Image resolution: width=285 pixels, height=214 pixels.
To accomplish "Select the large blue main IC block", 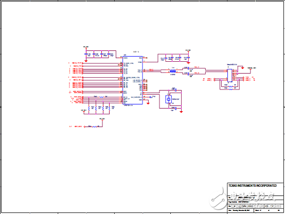I will (133, 80).
